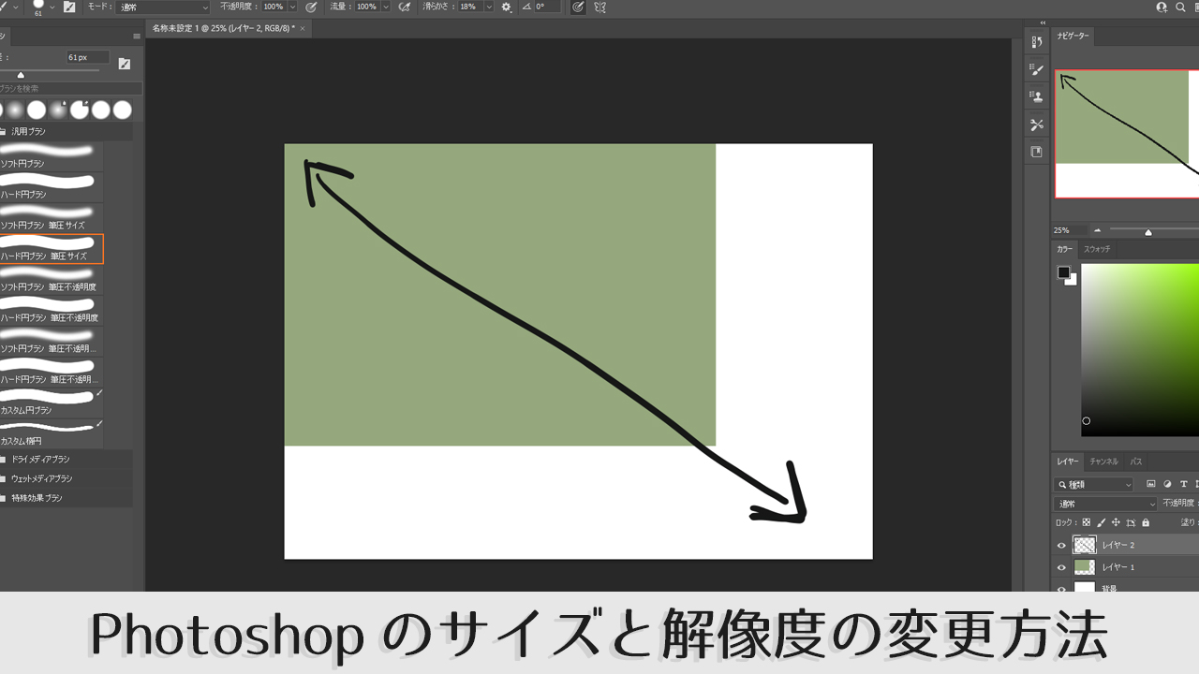Lock transparent pixels of layer
The height and width of the screenshot is (674, 1199).
[1087, 523]
